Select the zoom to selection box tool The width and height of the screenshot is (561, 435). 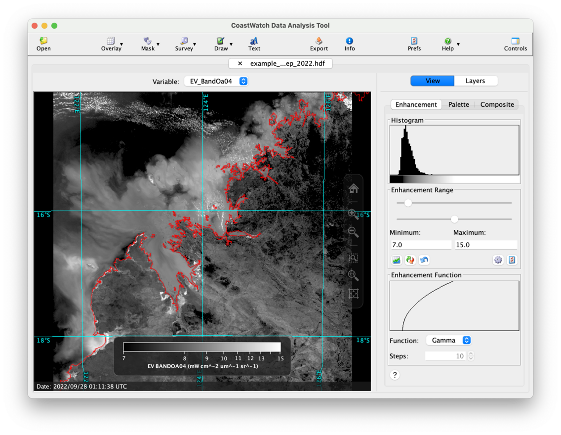point(353,258)
